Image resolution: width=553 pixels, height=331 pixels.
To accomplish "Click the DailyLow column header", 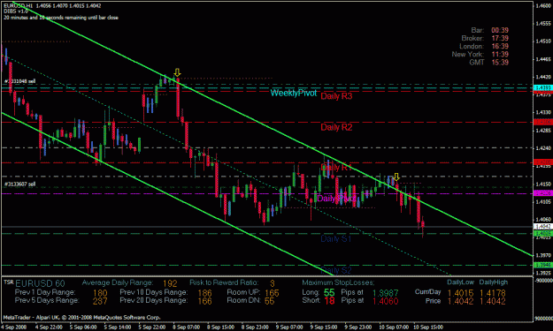I will [461, 282].
